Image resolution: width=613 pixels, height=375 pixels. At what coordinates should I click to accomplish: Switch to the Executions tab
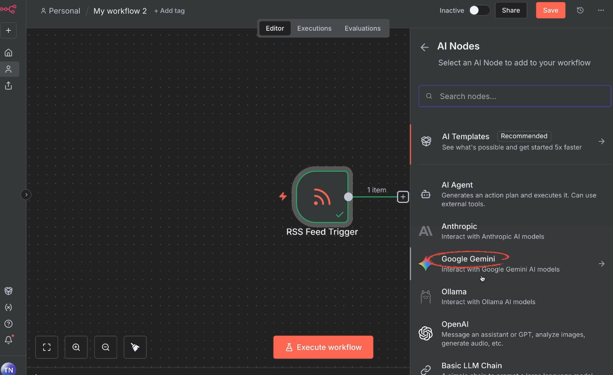314,28
